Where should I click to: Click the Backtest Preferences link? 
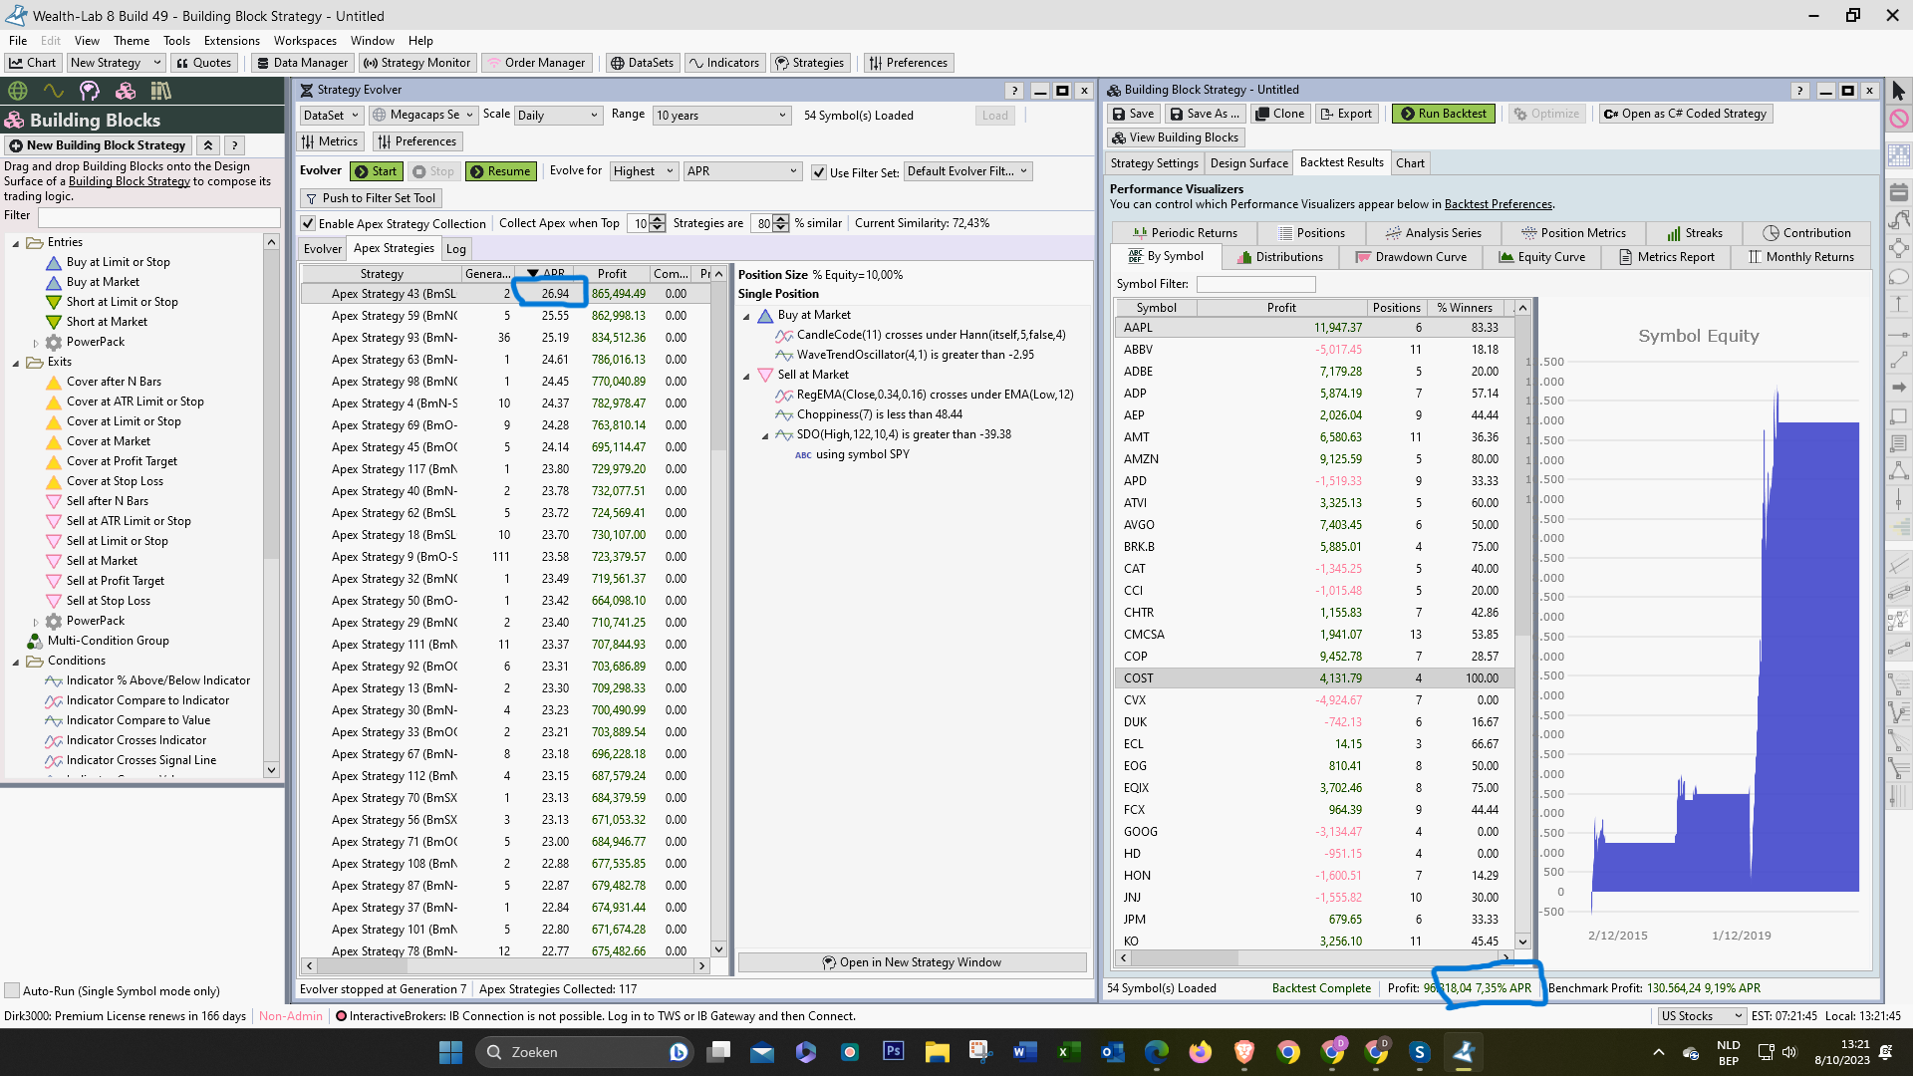tap(1498, 204)
